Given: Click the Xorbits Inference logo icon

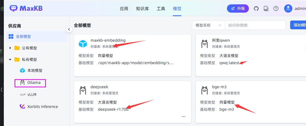Looking at the screenshot, I should [x=22, y=107].
